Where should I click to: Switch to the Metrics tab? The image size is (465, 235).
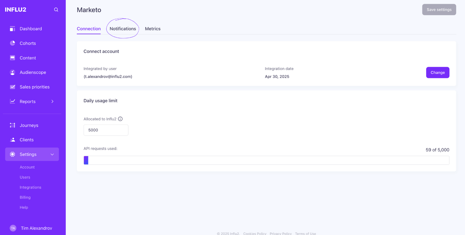click(153, 29)
